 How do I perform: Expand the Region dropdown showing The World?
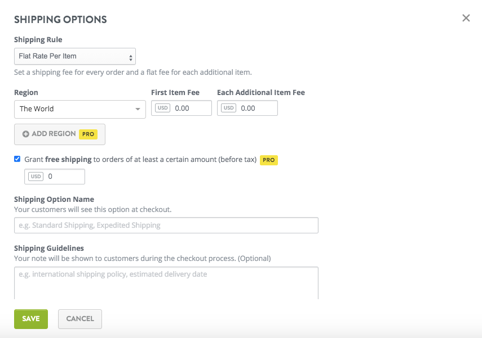[x=79, y=109]
